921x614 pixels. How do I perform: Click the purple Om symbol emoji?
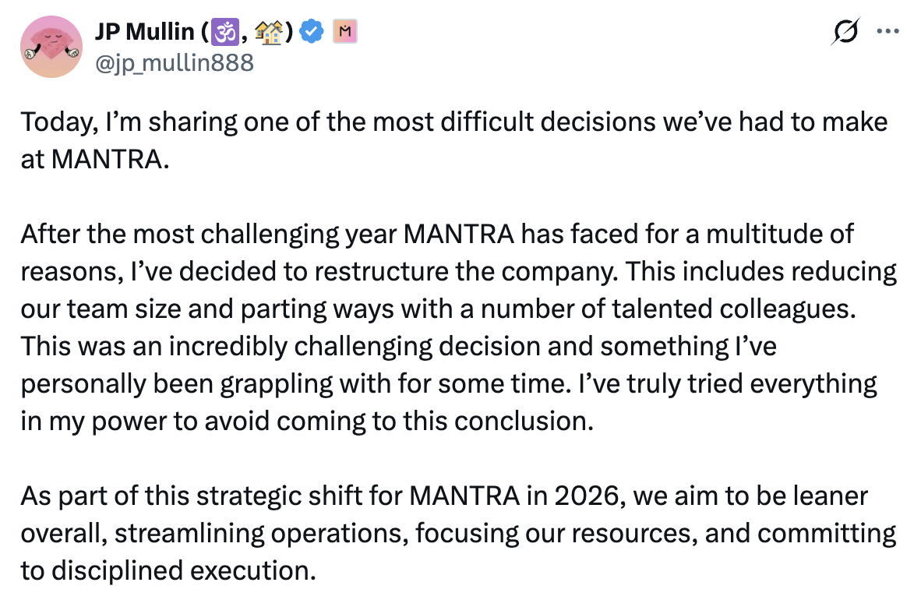(224, 33)
